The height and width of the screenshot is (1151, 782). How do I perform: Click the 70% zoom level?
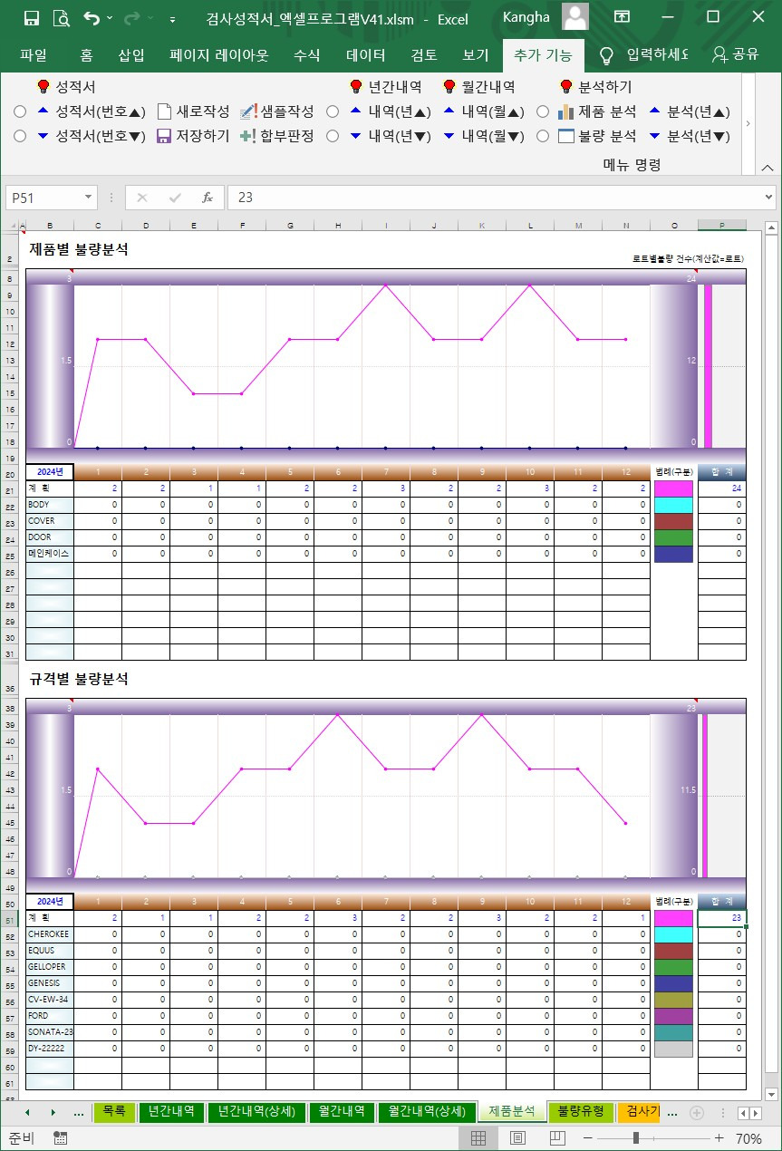(x=748, y=1138)
